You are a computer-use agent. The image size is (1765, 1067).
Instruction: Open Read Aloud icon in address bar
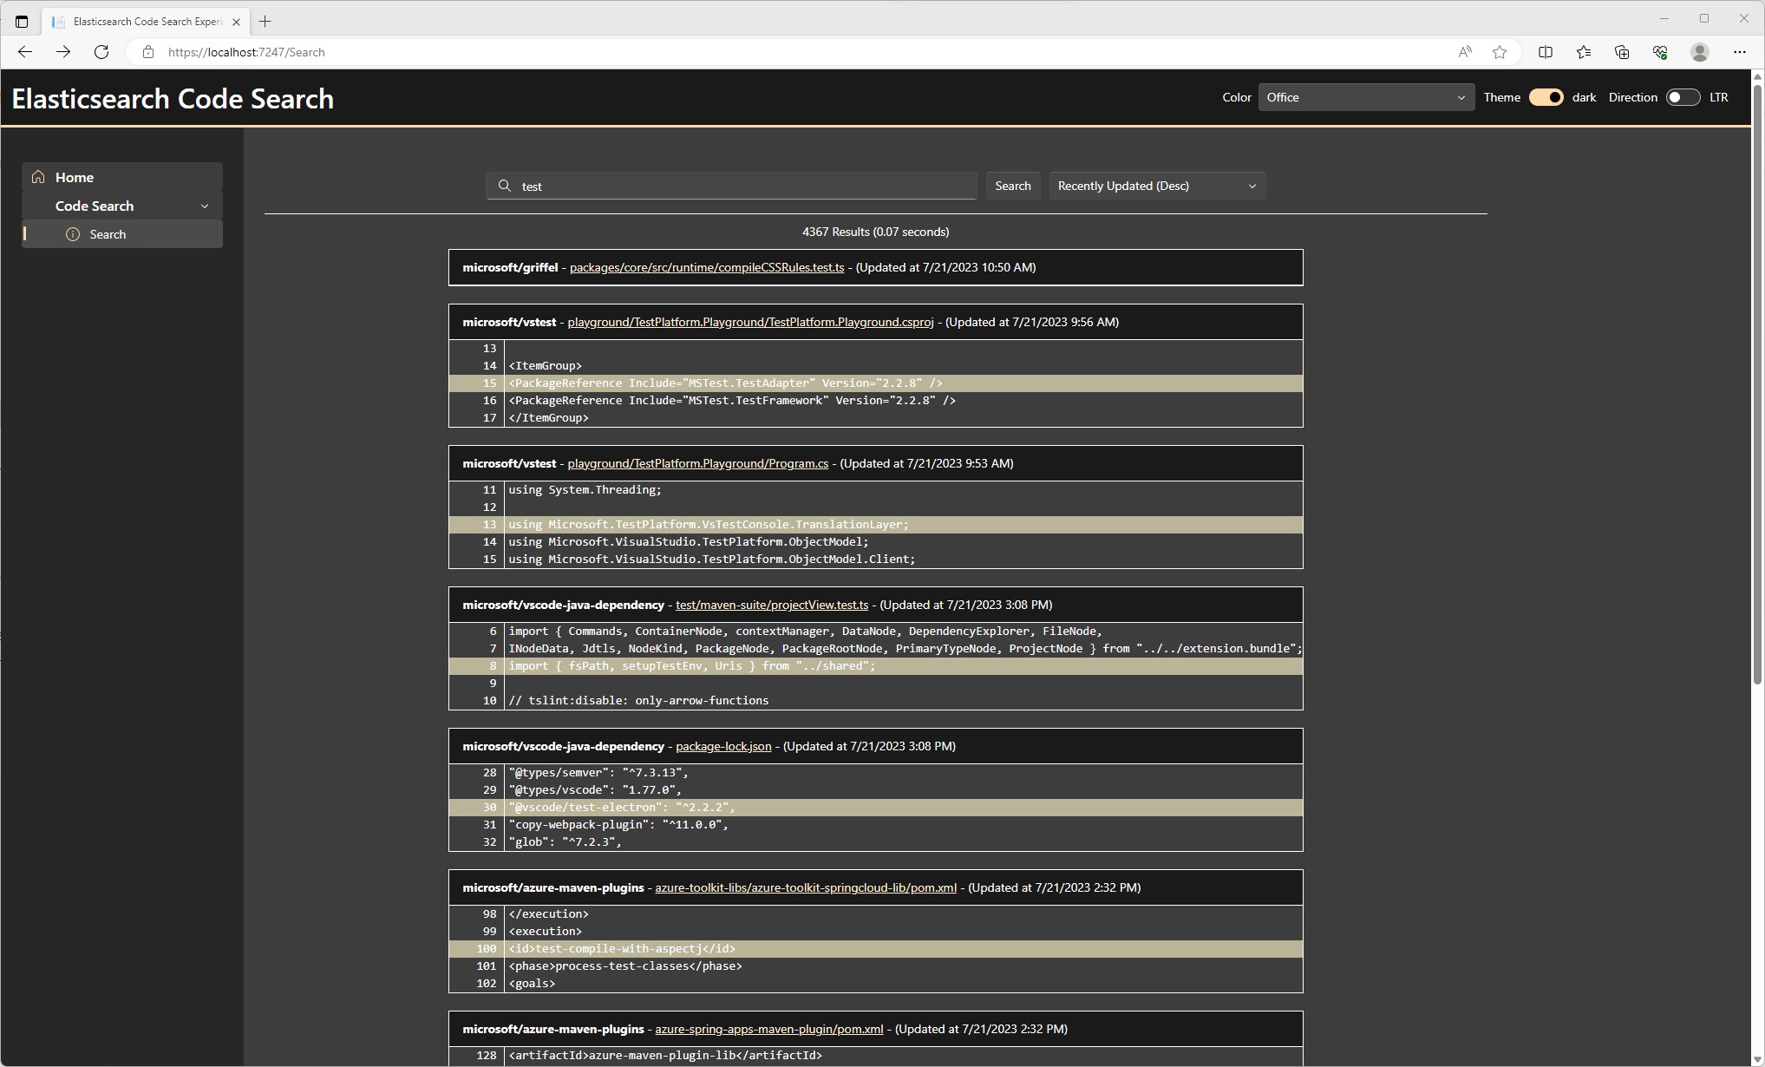click(1465, 52)
